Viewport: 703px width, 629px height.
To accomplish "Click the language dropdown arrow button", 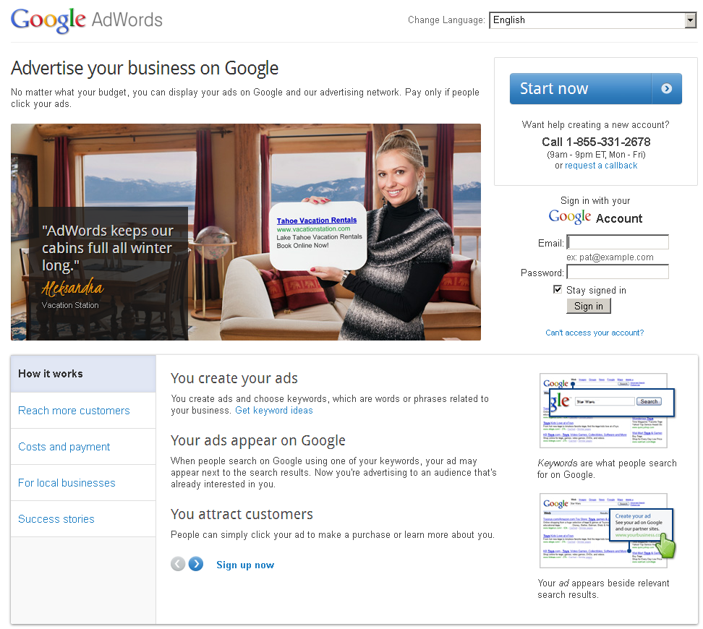I will pyautogui.click(x=691, y=20).
